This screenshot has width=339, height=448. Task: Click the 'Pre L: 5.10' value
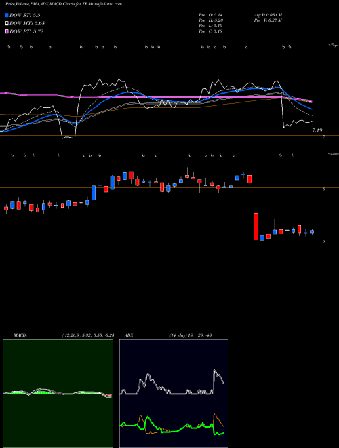click(211, 26)
